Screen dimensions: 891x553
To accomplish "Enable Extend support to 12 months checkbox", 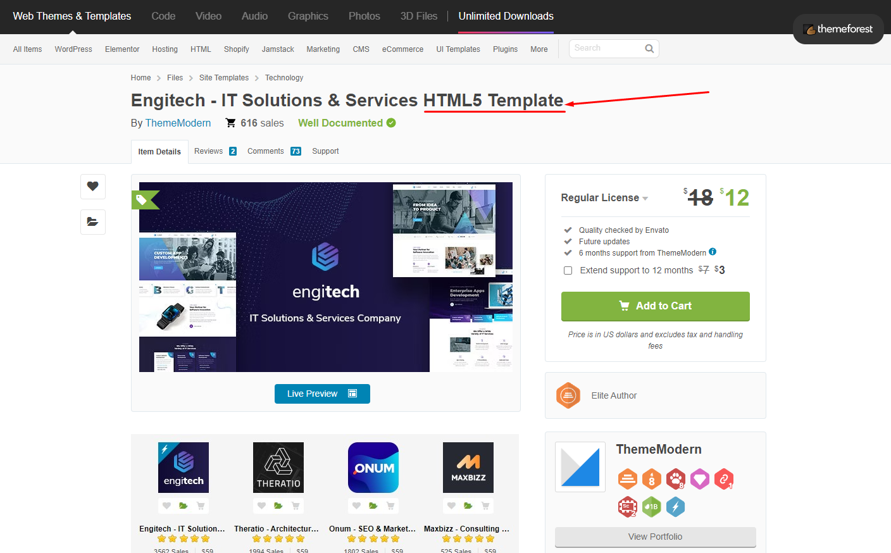I will 568,270.
